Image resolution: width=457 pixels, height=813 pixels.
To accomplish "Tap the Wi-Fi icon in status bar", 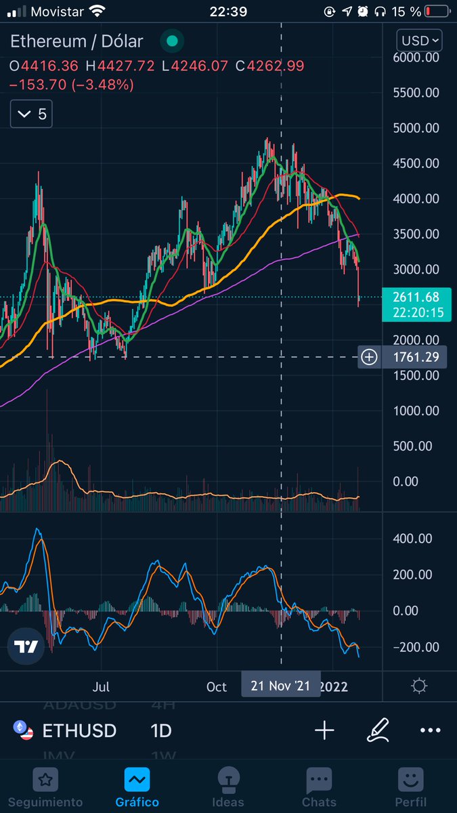I will point(97,12).
